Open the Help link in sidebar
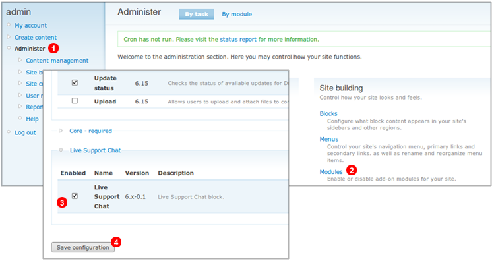This screenshot has height=263, width=494. coord(32,119)
